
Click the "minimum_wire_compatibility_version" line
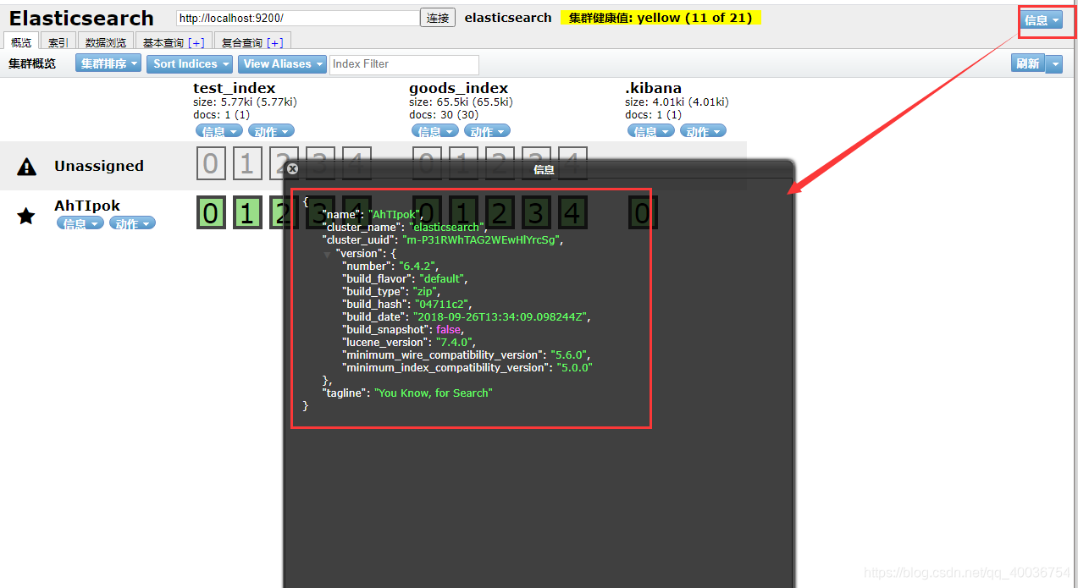coord(467,354)
